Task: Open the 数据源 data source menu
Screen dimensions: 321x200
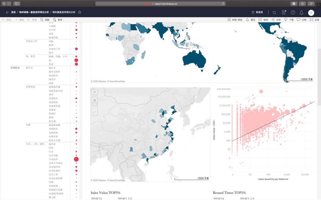Action: tap(257, 12)
